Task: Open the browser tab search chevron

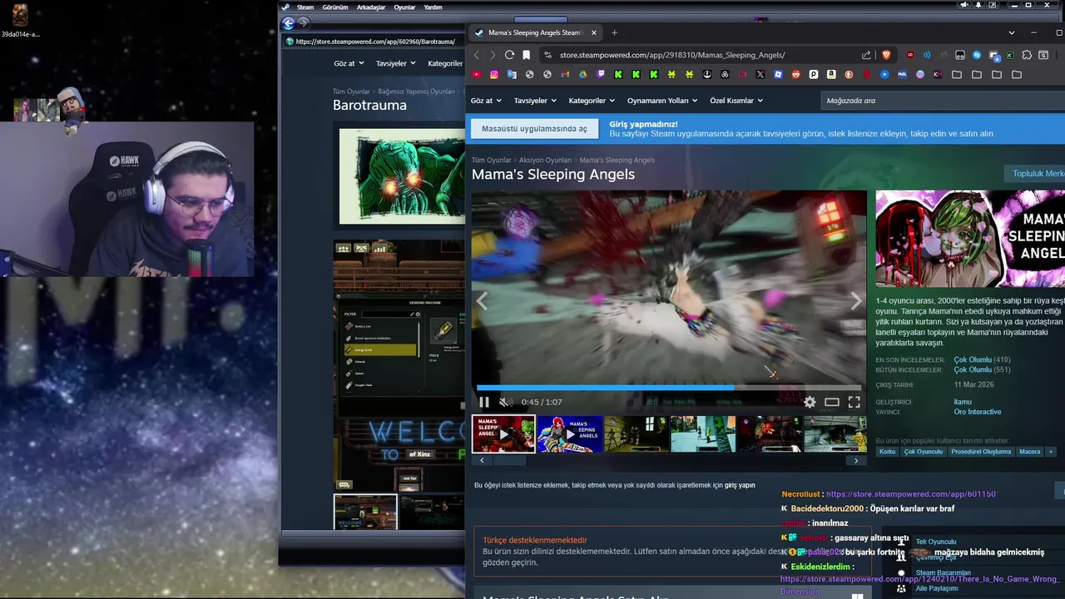Action: tap(1011, 32)
